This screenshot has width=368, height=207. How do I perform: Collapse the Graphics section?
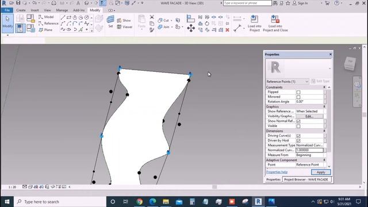pyautogui.click(x=324, y=106)
